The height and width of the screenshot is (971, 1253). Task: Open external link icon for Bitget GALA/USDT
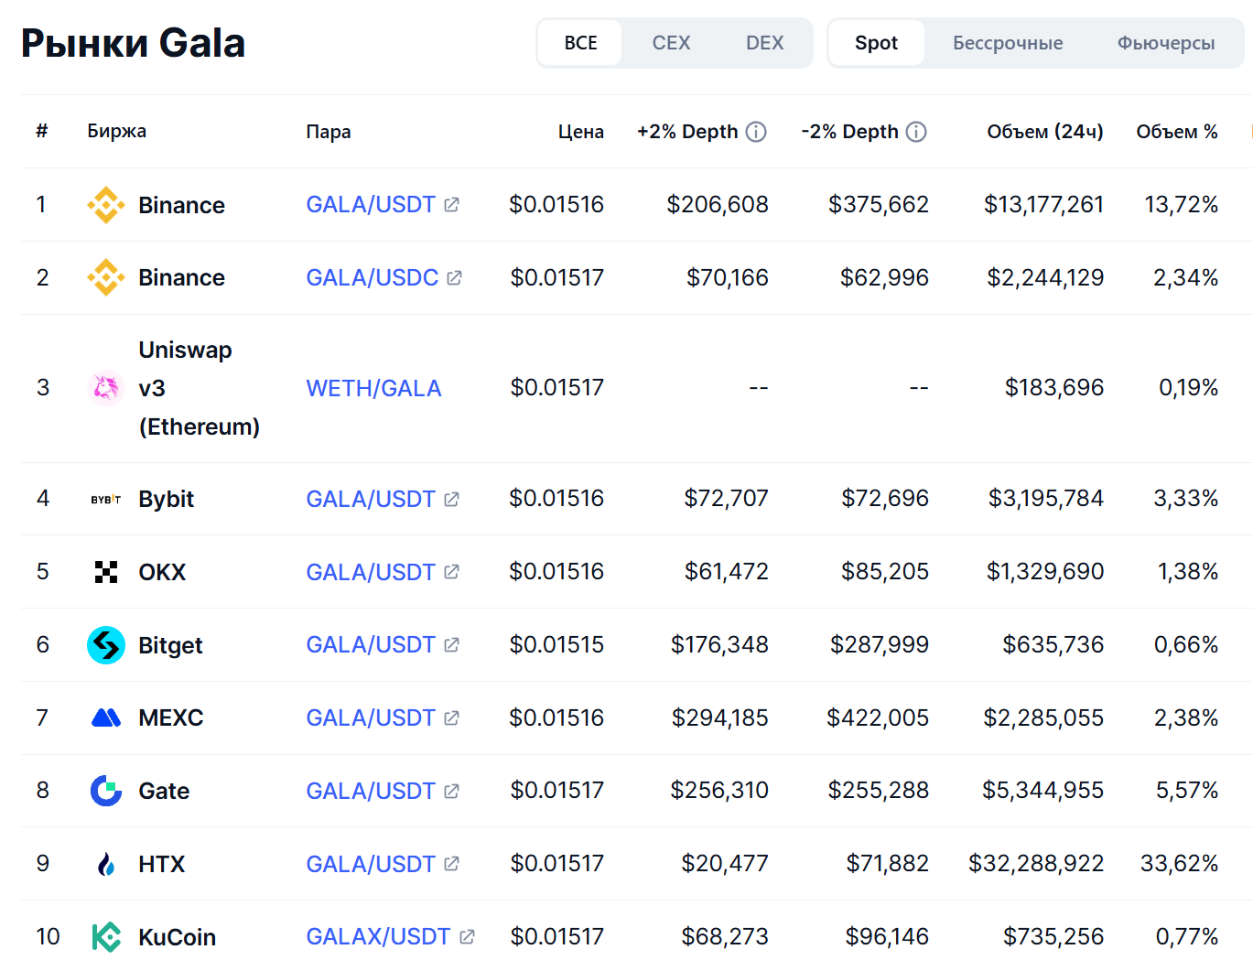coord(451,645)
